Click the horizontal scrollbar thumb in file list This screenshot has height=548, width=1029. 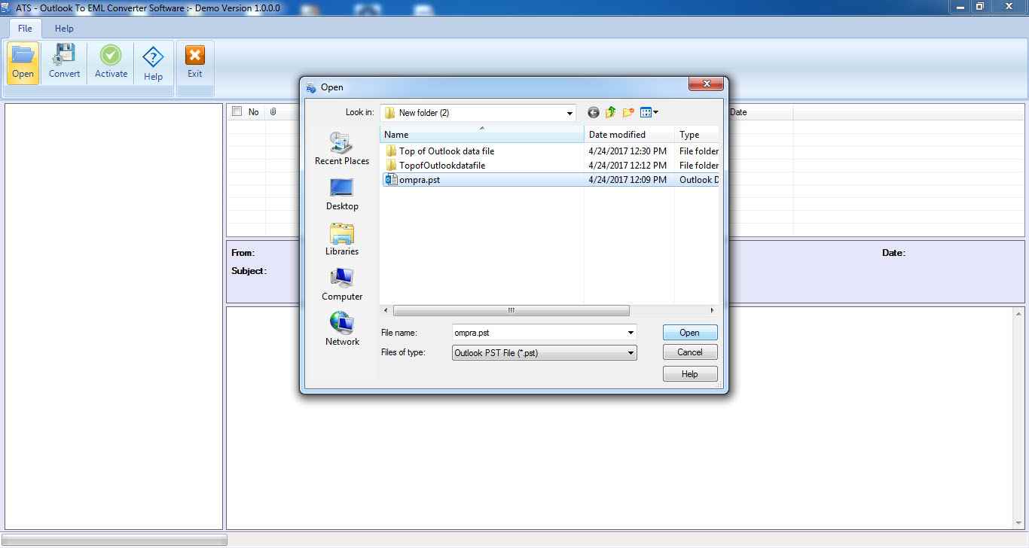(x=511, y=310)
